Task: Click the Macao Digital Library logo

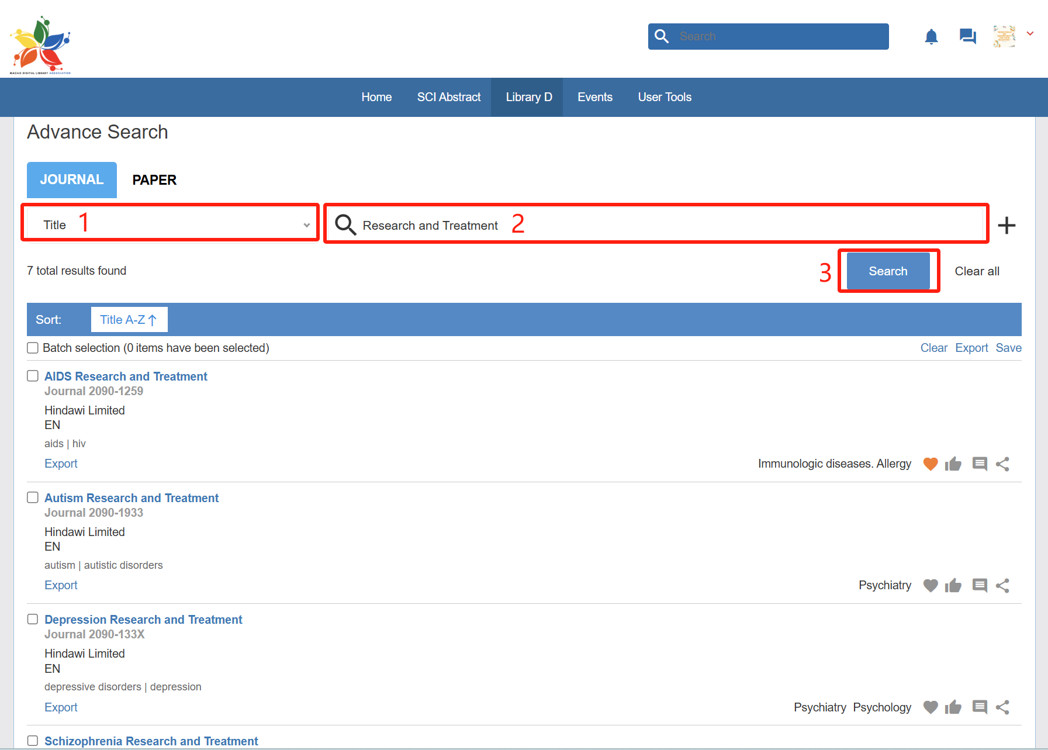Action: click(x=40, y=45)
